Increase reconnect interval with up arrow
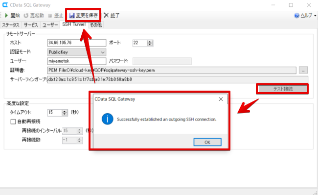The width and height of the screenshot is (318, 195). (79, 129)
